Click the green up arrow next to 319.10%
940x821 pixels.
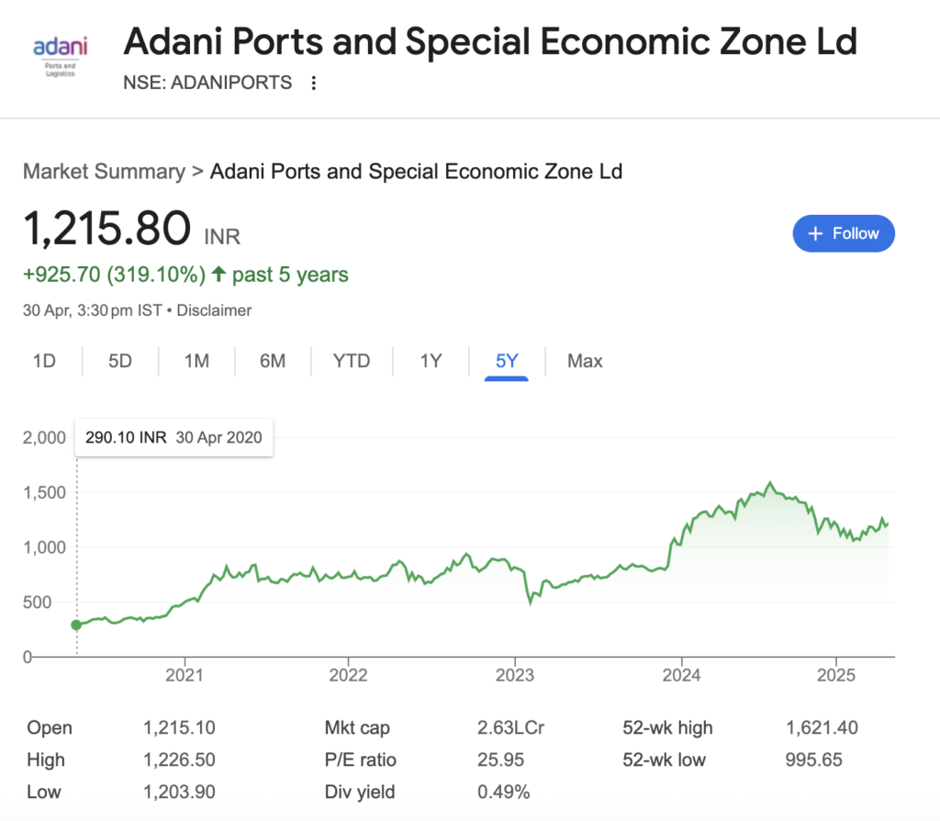218,274
